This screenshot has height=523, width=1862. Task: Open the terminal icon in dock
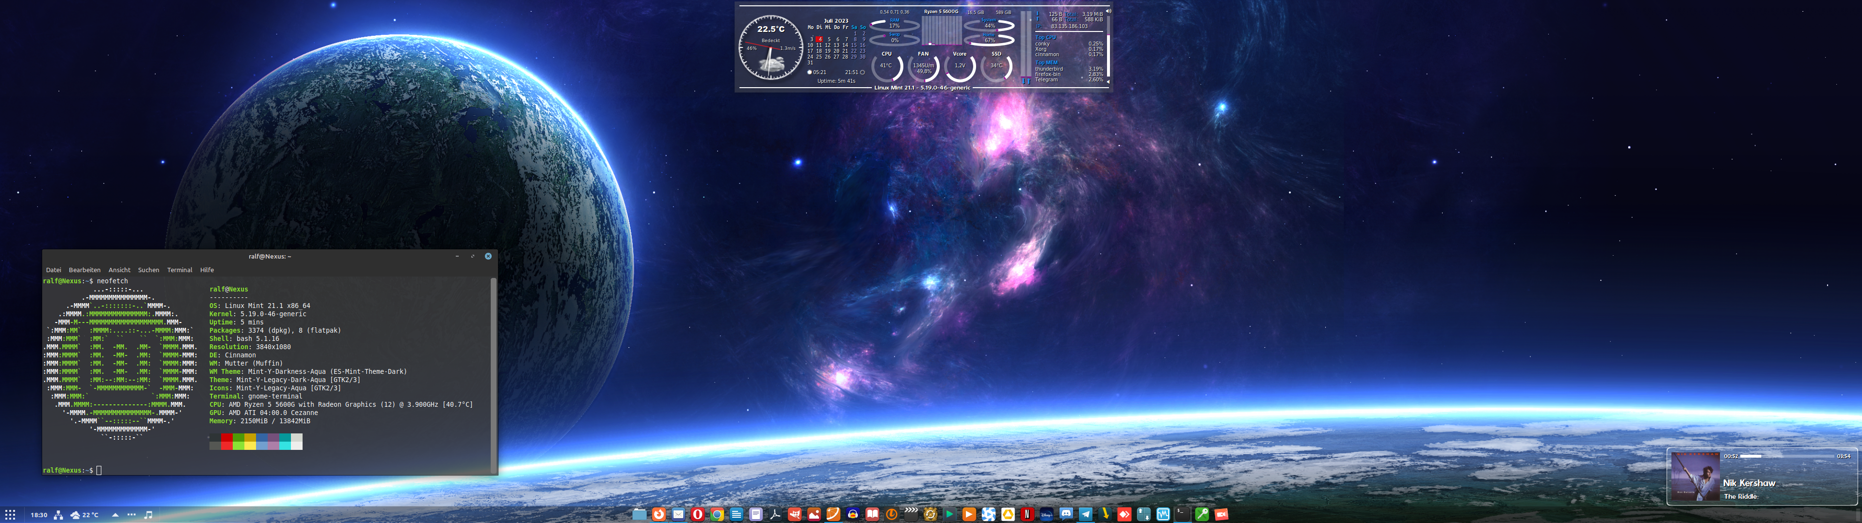1183,514
